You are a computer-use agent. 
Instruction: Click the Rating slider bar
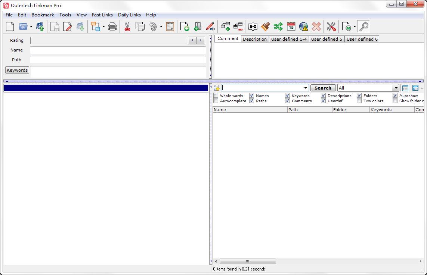[x=108, y=40]
